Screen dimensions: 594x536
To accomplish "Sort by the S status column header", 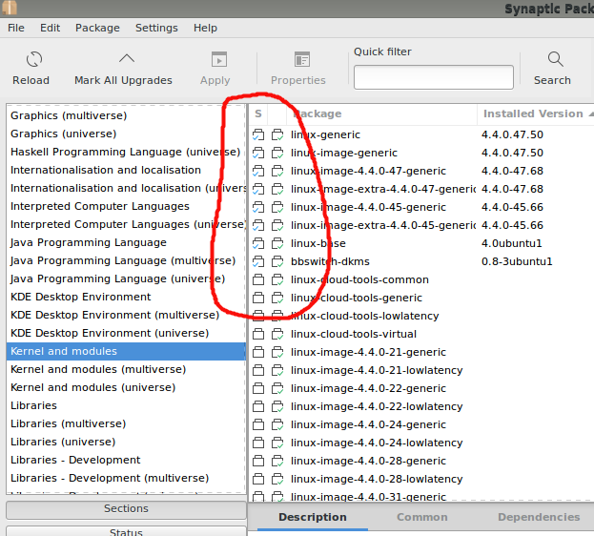I will [258, 113].
